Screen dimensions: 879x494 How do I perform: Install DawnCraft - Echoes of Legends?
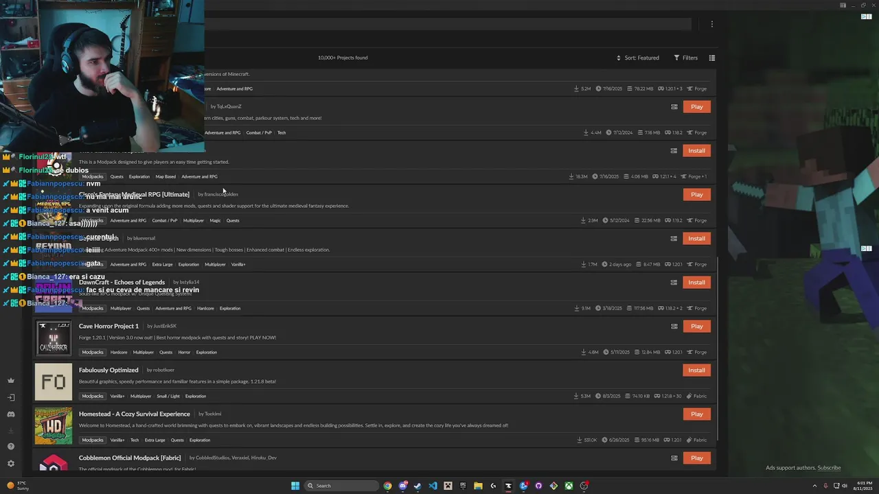696,282
